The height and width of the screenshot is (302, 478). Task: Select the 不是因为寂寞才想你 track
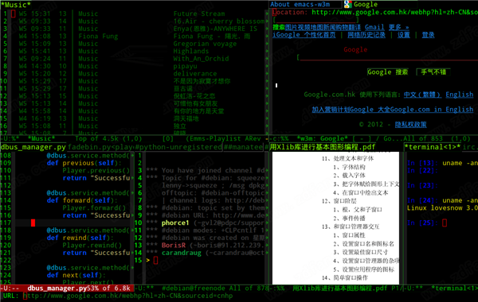202,81
